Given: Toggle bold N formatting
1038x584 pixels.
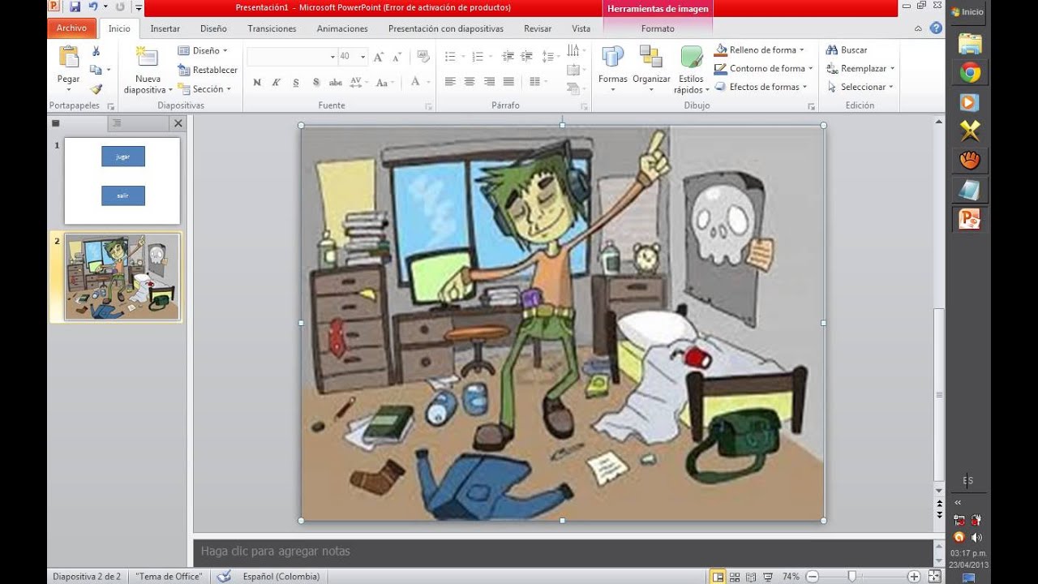Looking at the screenshot, I should point(257,82).
